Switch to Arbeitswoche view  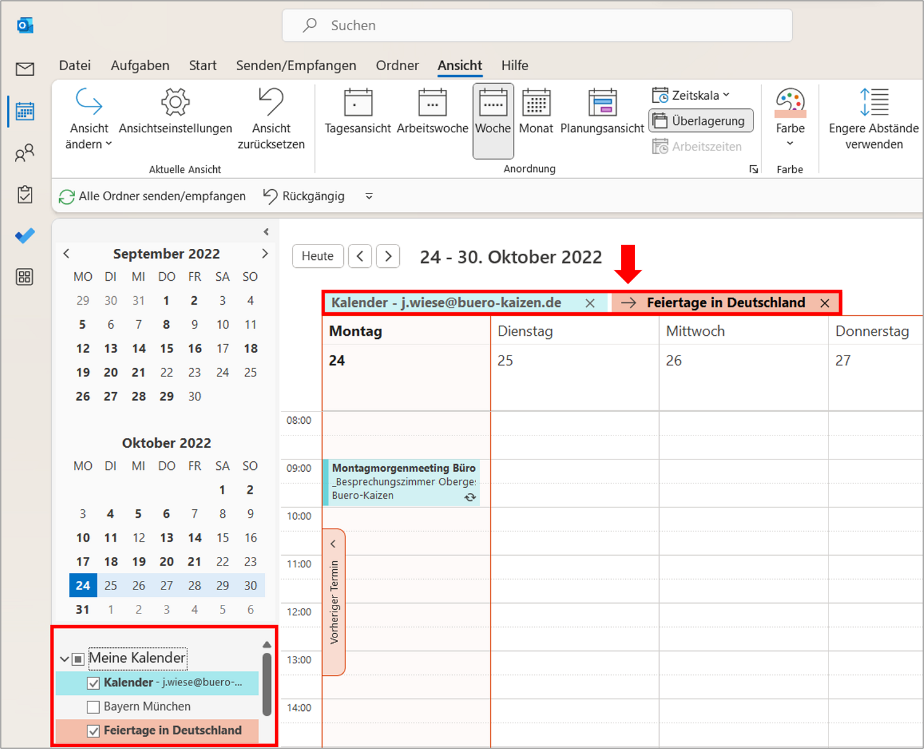click(432, 111)
